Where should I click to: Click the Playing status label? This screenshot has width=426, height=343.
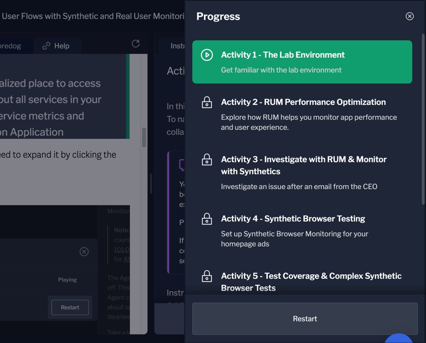[67, 280]
